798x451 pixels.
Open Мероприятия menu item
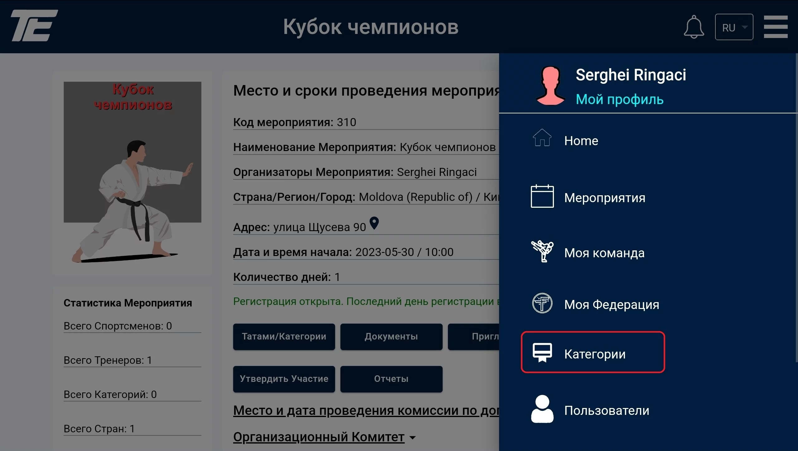click(604, 198)
